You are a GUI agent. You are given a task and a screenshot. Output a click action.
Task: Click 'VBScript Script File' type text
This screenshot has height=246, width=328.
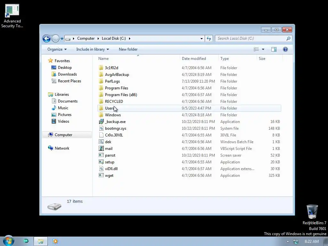coord(236,149)
